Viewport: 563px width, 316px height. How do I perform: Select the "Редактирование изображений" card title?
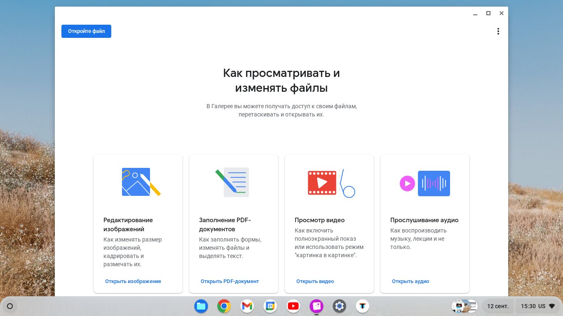click(128, 225)
